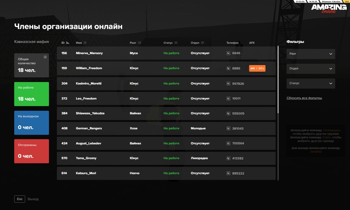Click phone icon for August_Lebedev
Viewport: 350px width, 210px height.
point(228,143)
